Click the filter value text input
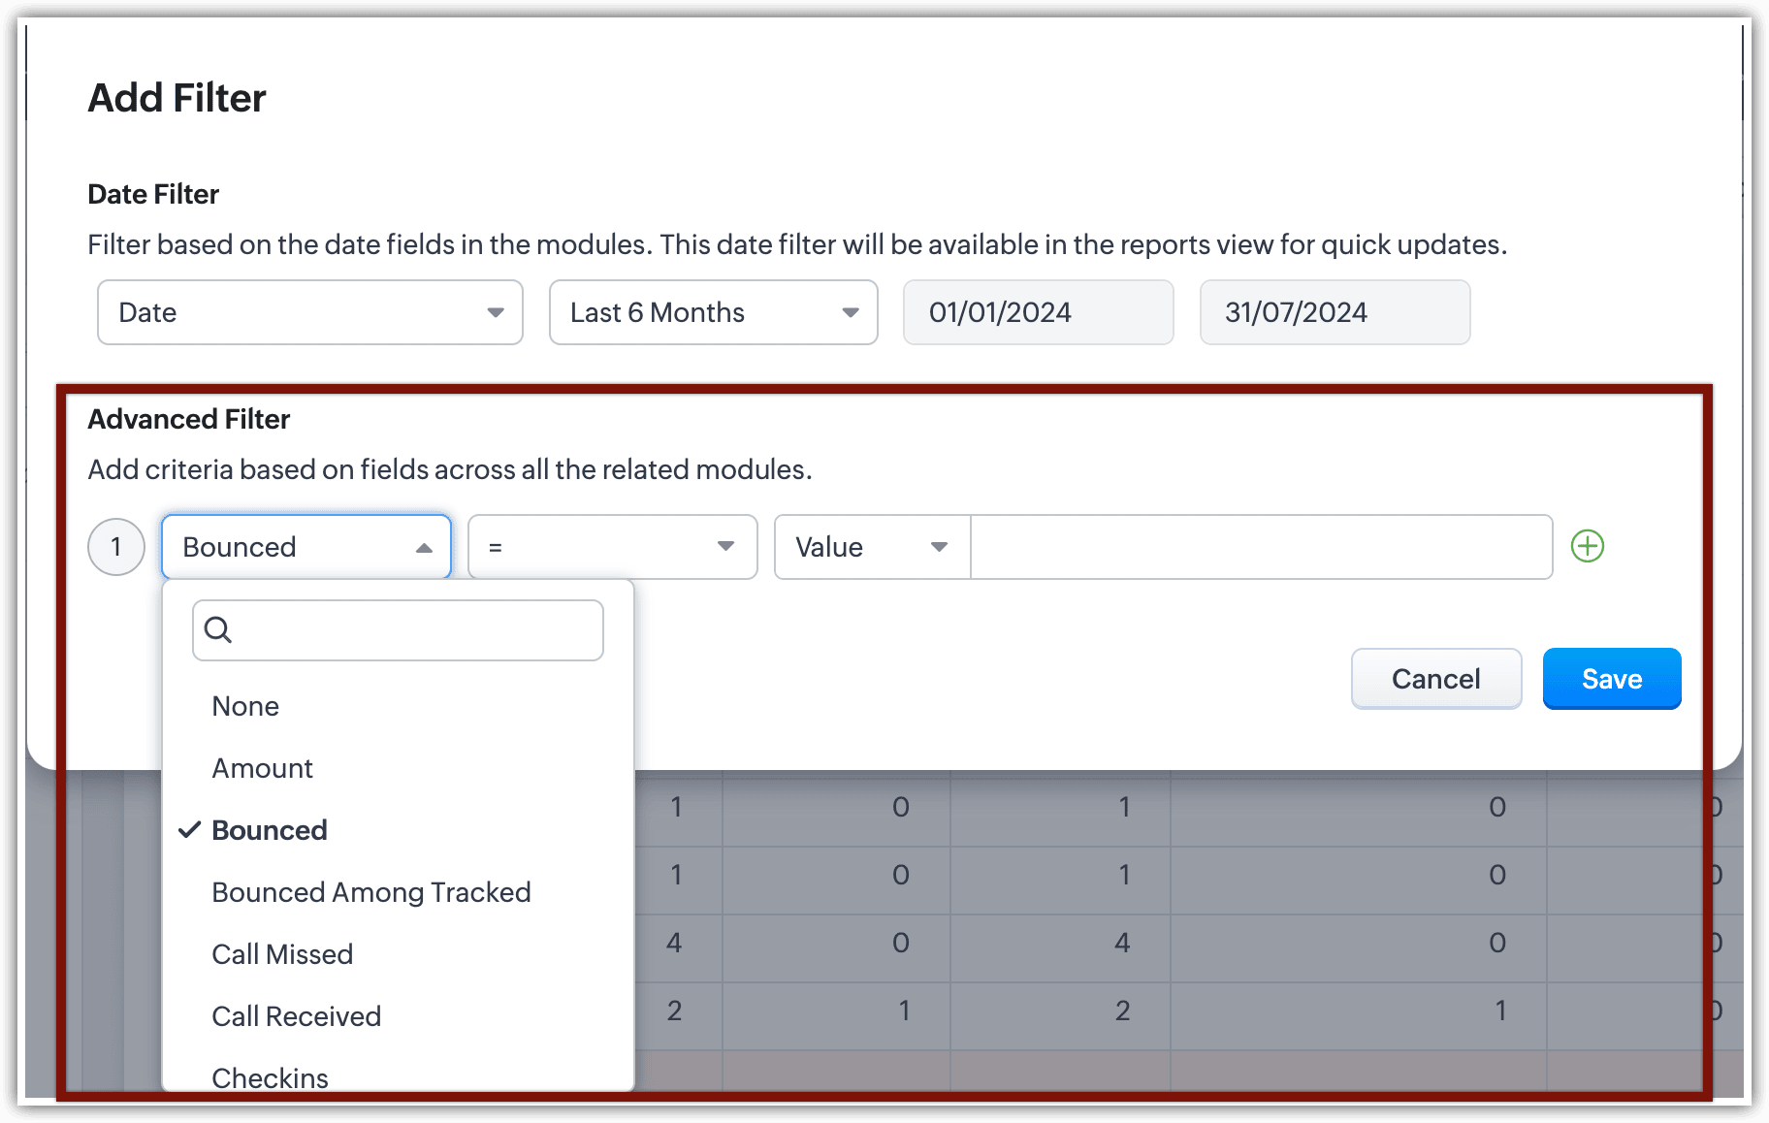Screen dimensions: 1769x1123 1261,547
